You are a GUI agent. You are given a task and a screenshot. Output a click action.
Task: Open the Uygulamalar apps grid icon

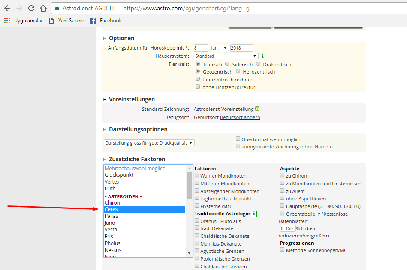7,21
